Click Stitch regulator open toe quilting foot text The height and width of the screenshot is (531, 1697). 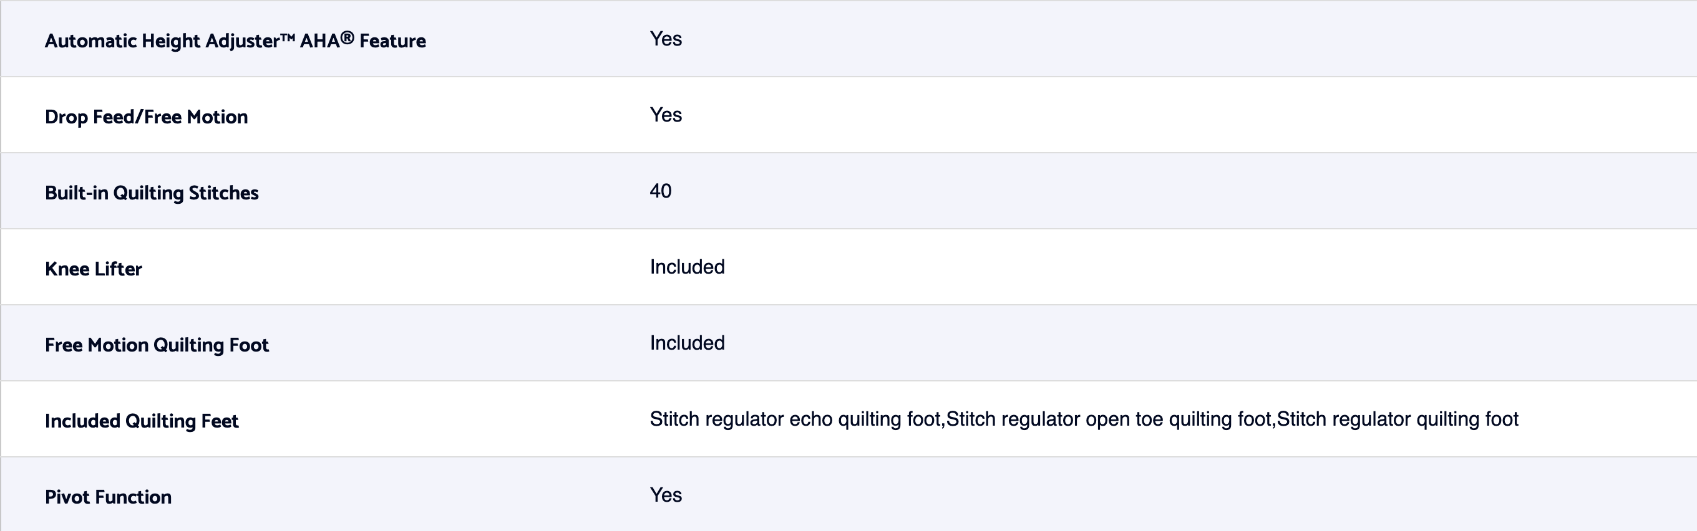click(1108, 419)
